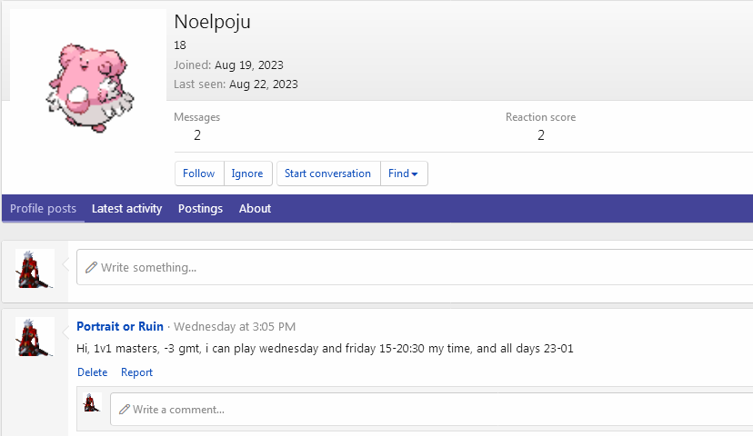Click the Blissey profile avatar
Viewport: 753px width, 436px height.
click(x=88, y=88)
